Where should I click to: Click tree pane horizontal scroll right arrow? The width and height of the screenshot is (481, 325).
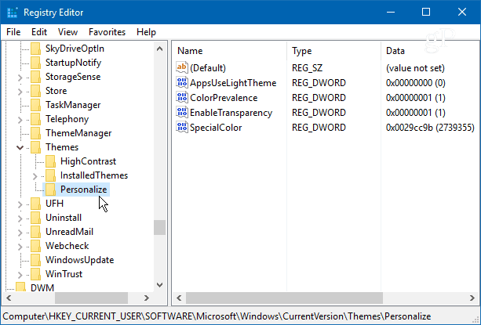[x=147, y=298]
